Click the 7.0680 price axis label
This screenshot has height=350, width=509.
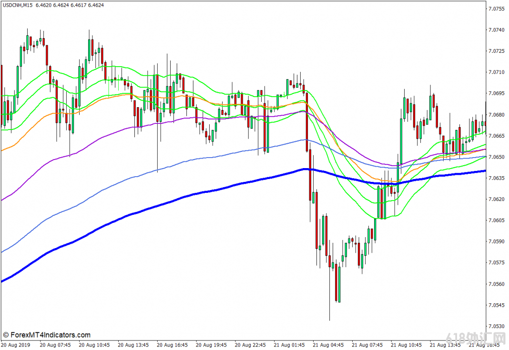coord(496,115)
